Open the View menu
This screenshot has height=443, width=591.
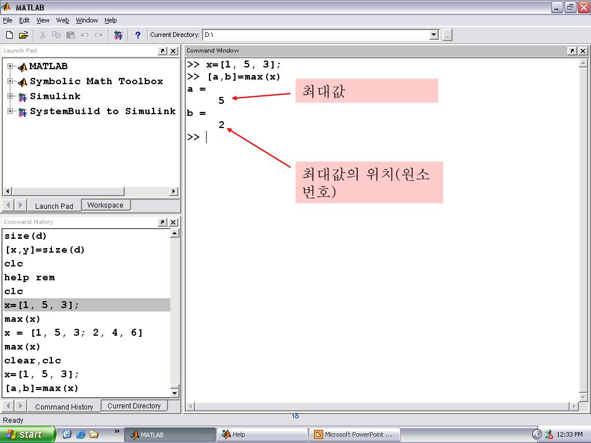pos(43,20)
